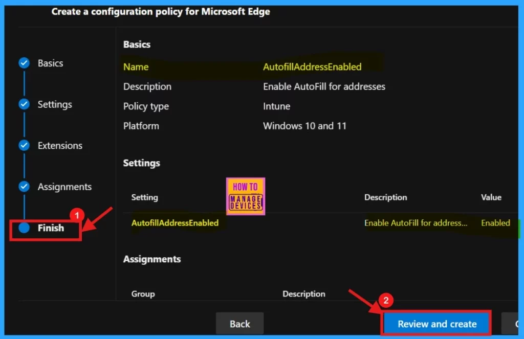Click the Settings step checkmark icon
The image size is (524, 339).
coord(24,104)
